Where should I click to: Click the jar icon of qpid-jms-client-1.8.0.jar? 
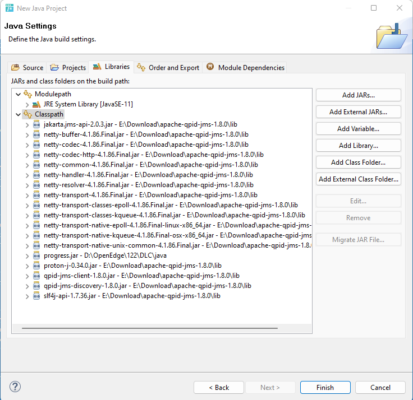(x=36, y=276)
